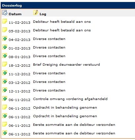Click yellow note icon for 11-02-2013 entry

[5, 21]
